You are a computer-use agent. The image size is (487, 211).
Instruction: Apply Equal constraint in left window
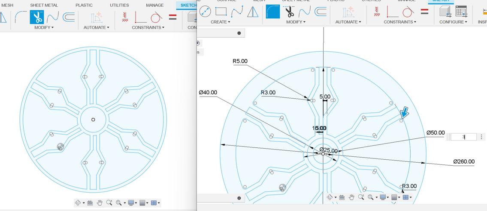tap(172, 17)
